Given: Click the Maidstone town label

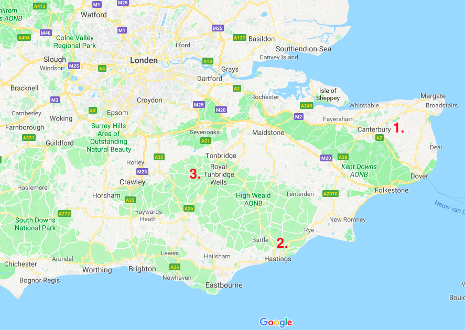Looking at the screenshot, I should pos(268,133).
